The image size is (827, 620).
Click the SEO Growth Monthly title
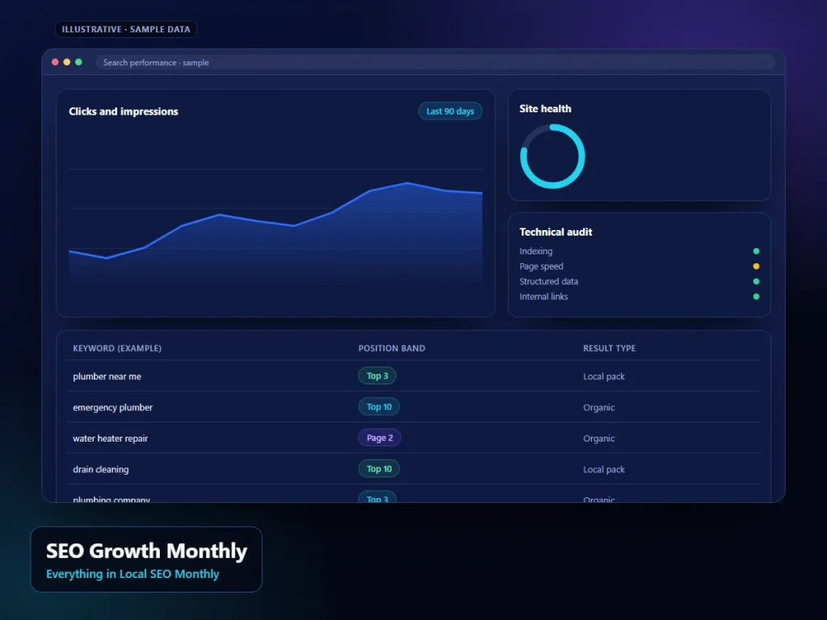click(x=146, y=551)
